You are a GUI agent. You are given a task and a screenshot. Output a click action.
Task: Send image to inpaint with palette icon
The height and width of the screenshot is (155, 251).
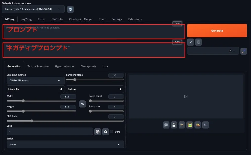pos(198,125)
